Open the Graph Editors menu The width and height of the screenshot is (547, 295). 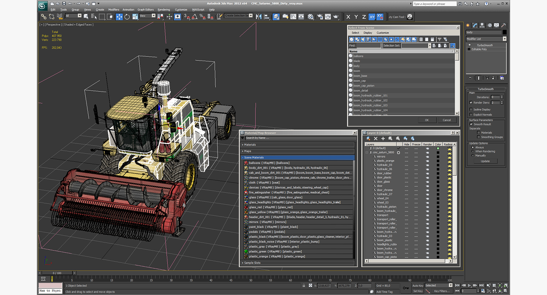(146, 10)
